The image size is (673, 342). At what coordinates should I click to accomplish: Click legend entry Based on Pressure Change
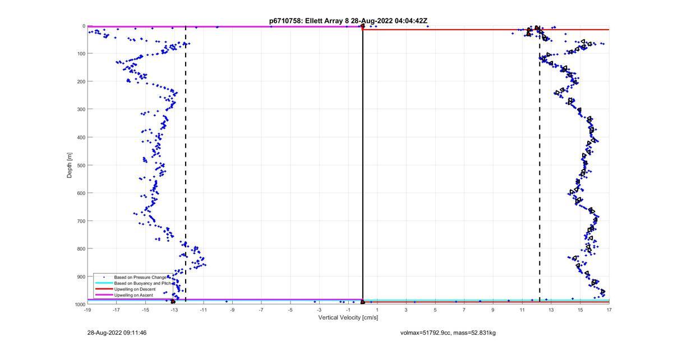tap(140, 277)
